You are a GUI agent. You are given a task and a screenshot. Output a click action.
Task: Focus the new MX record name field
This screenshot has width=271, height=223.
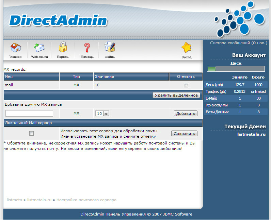[x=29, y=114]
